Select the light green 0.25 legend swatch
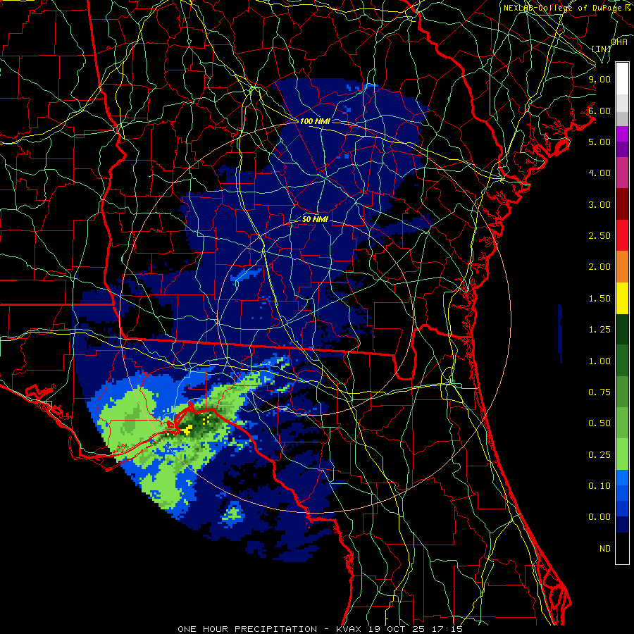This screenshot has width=634, height=634. (622, 454)
